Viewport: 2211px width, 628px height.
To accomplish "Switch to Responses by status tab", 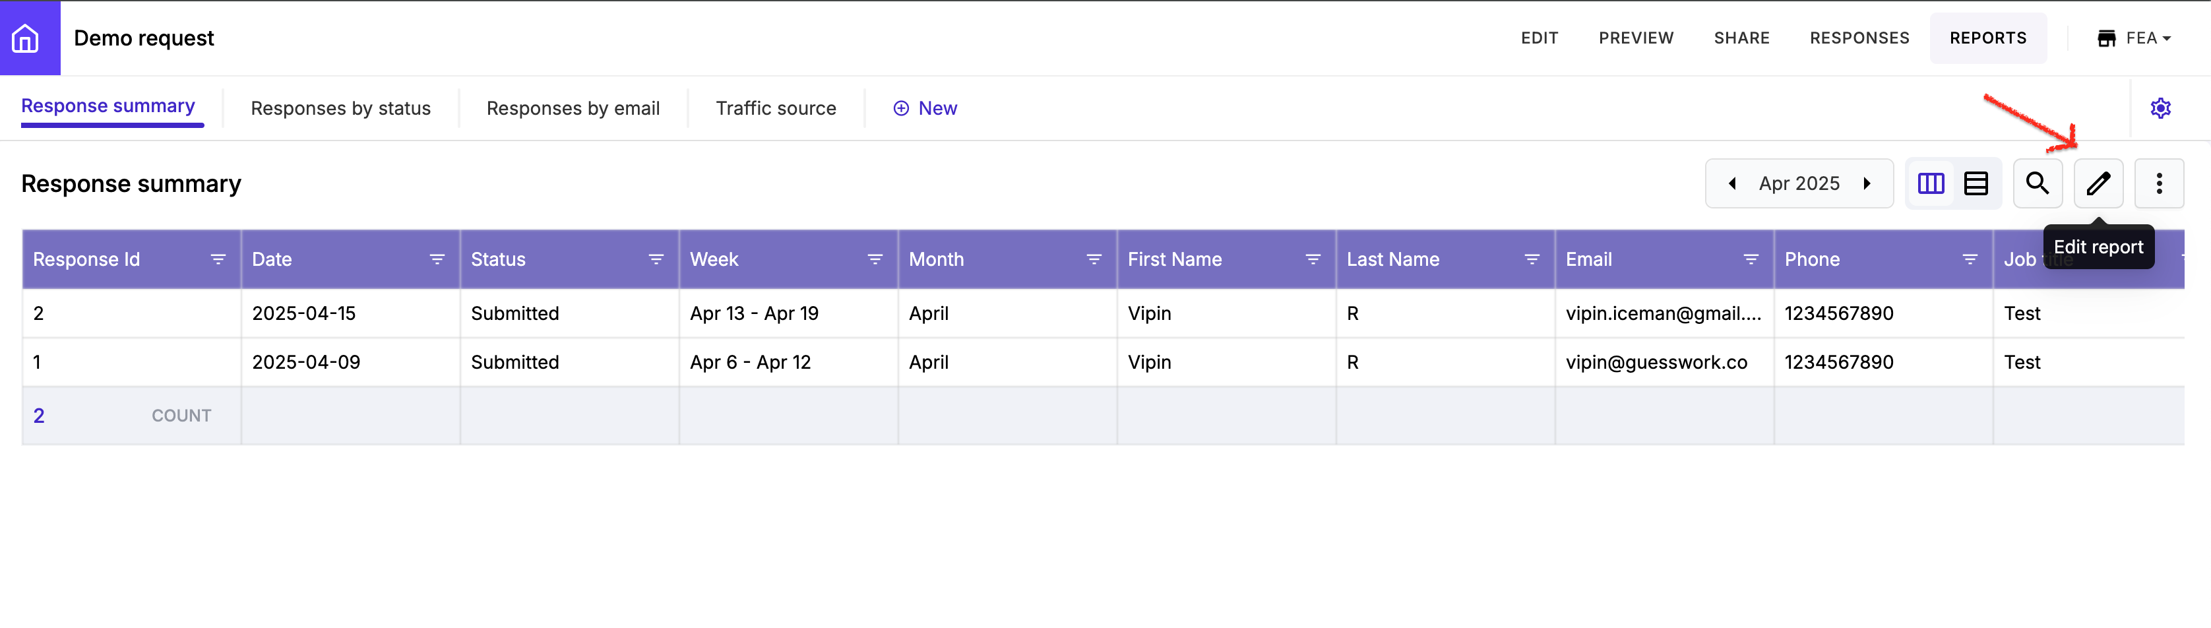I will tap(341, 108).
